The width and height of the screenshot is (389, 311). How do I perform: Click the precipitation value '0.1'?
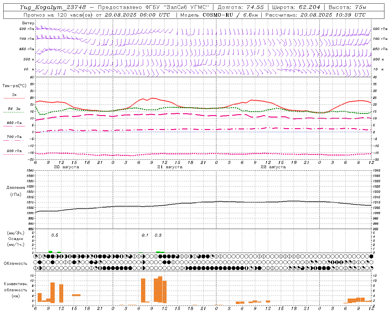pyautogui.click(x=145, y=235)
